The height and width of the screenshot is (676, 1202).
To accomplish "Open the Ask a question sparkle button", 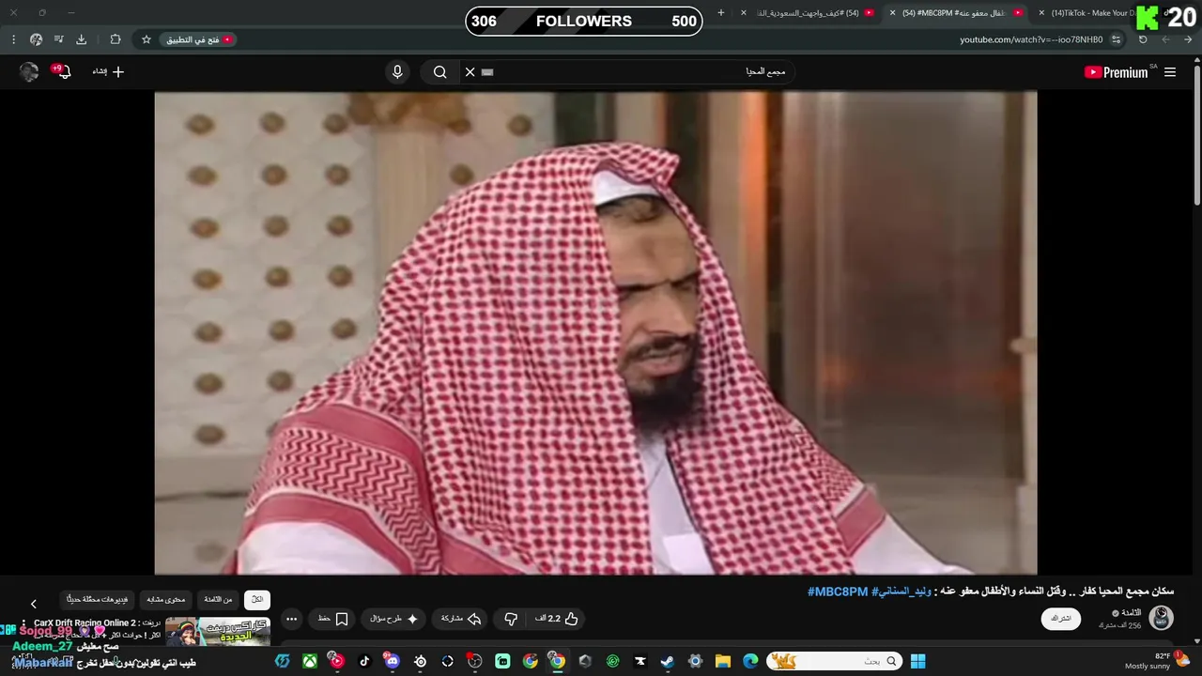I will 394,619.
